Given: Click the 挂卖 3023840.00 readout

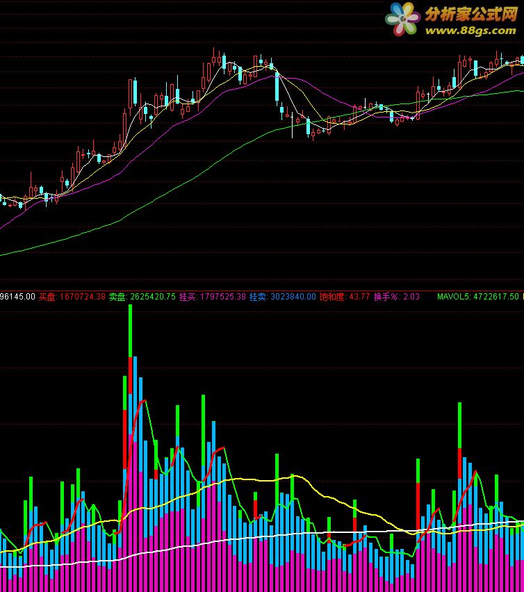Looking at the screenshot, I should coord(282,297).
